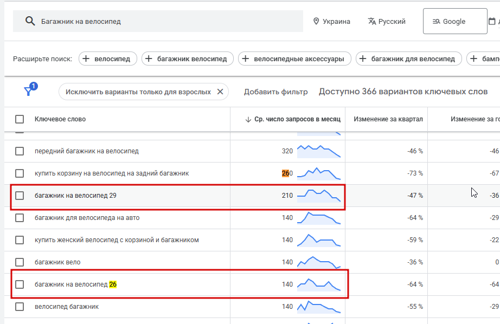
Task: Add 'велосипедные аксессуары' plus icon
Action: pyautogui.click(x=246, y=59)
